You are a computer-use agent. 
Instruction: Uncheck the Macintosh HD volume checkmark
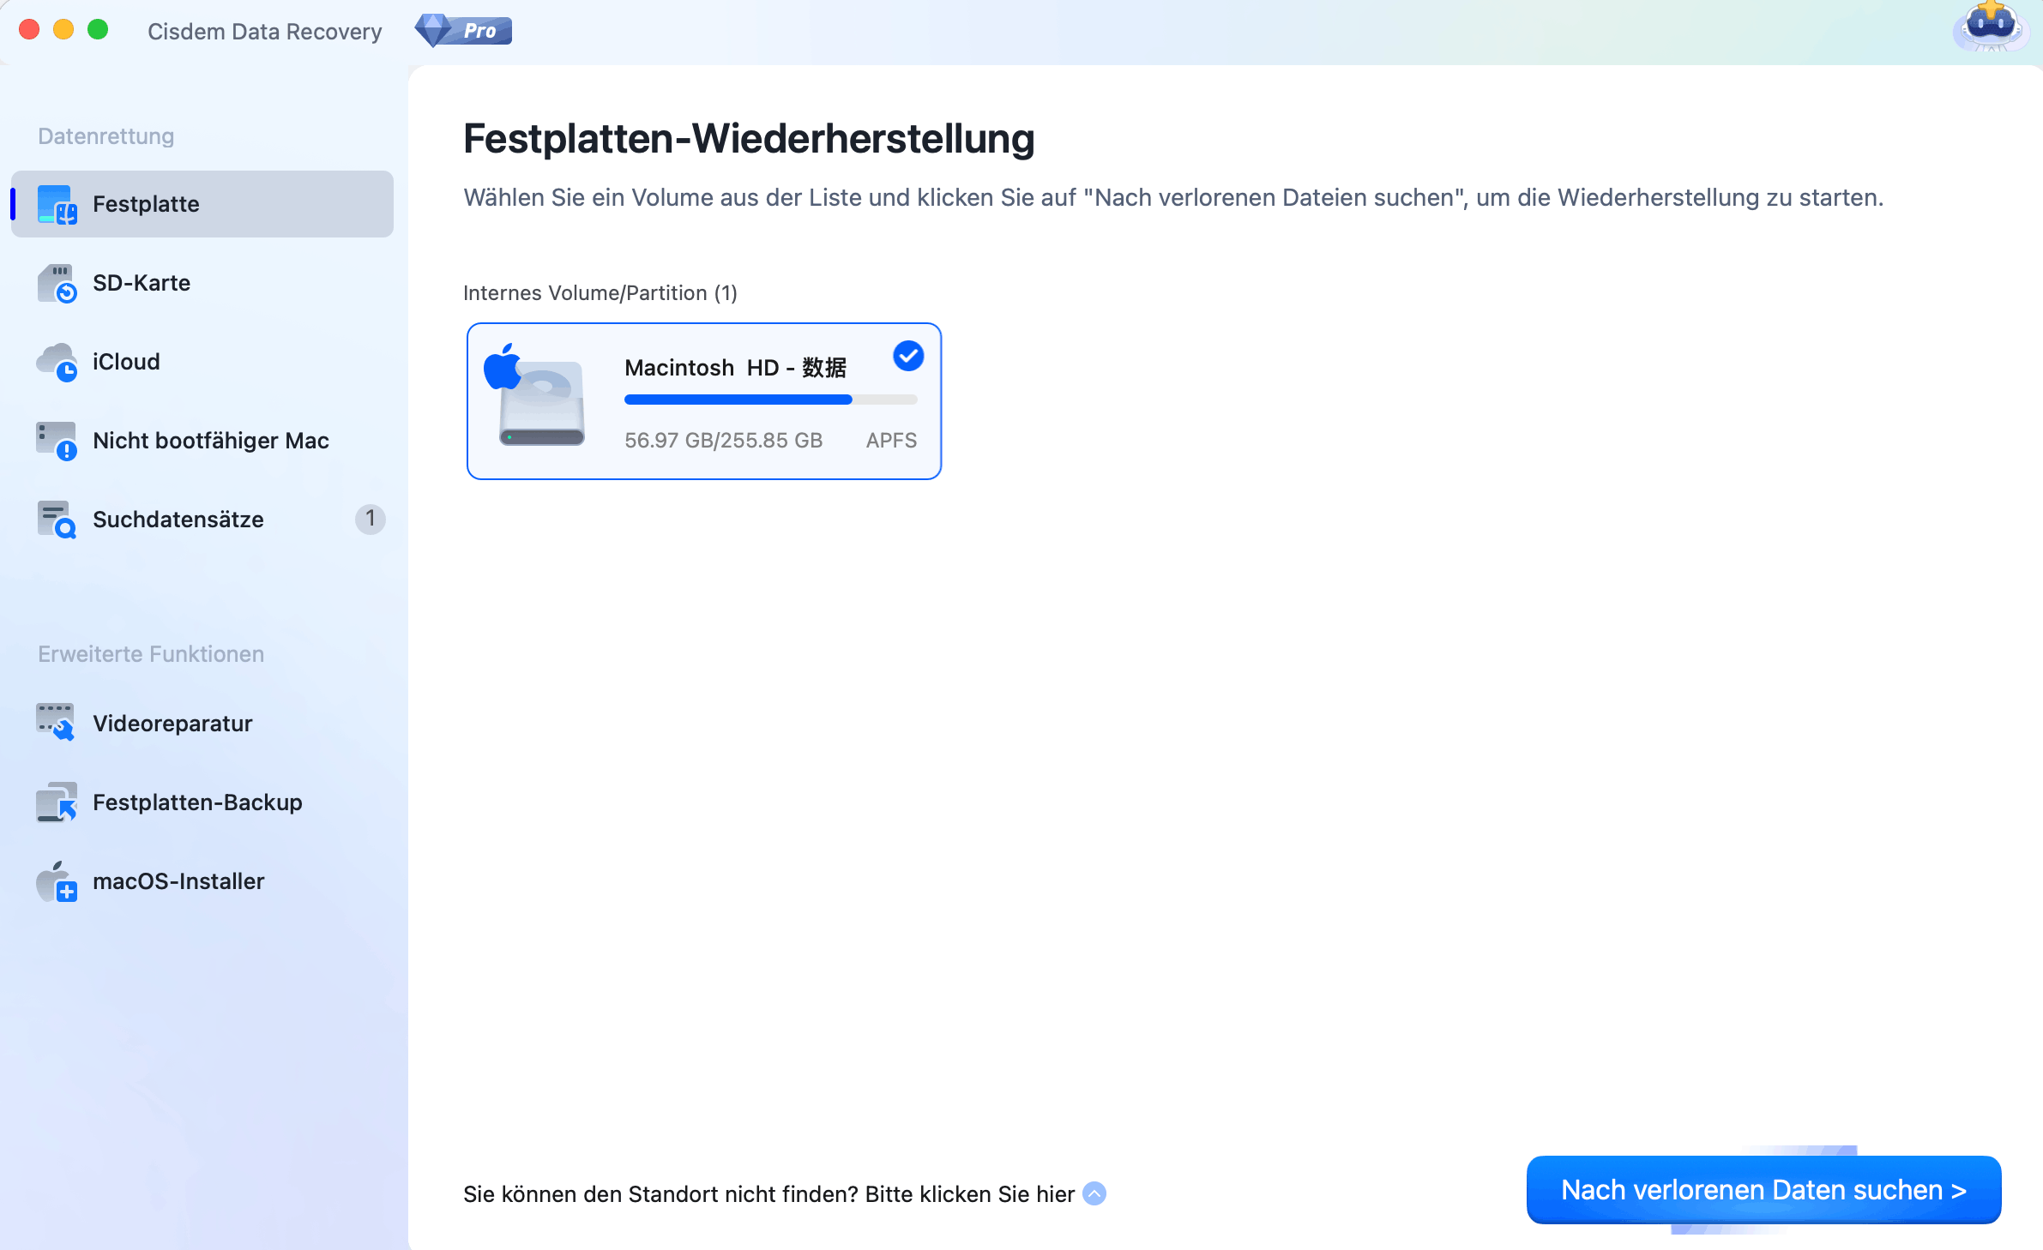(907, 355)
